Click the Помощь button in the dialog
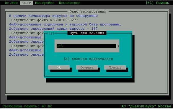Screen dimensions: 173x109 coord(115,67)
